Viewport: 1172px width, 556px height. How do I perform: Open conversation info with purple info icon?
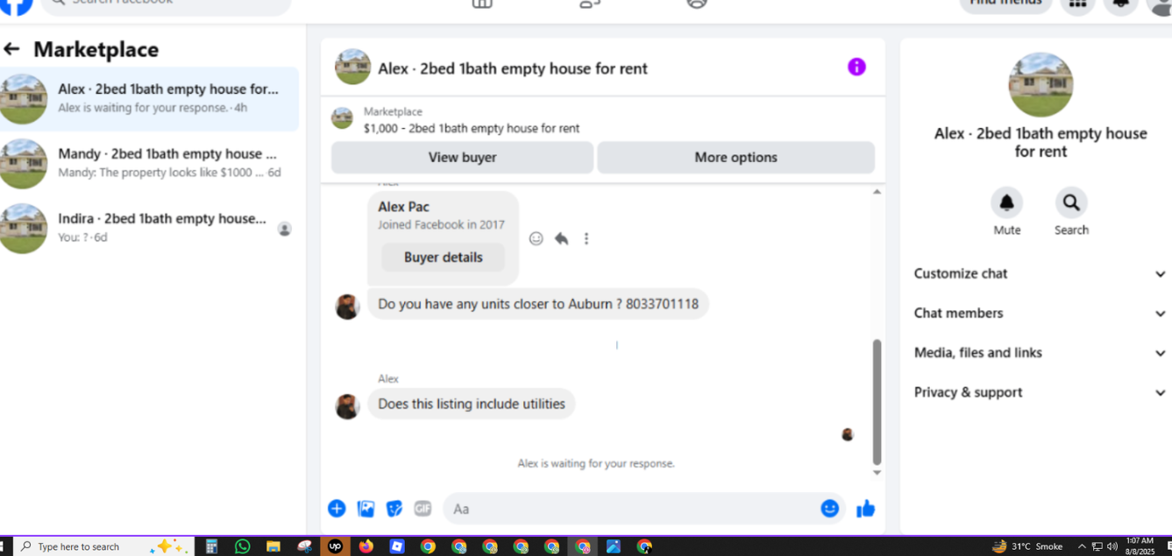856,68
